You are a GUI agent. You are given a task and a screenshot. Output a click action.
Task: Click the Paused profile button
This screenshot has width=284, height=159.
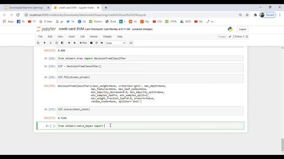point(268,15)
